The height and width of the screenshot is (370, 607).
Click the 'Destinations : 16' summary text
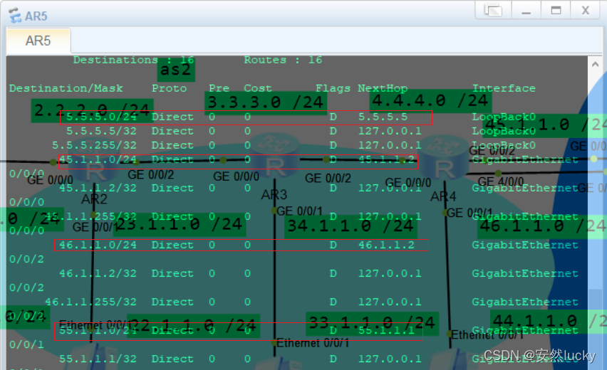(134, 60)
